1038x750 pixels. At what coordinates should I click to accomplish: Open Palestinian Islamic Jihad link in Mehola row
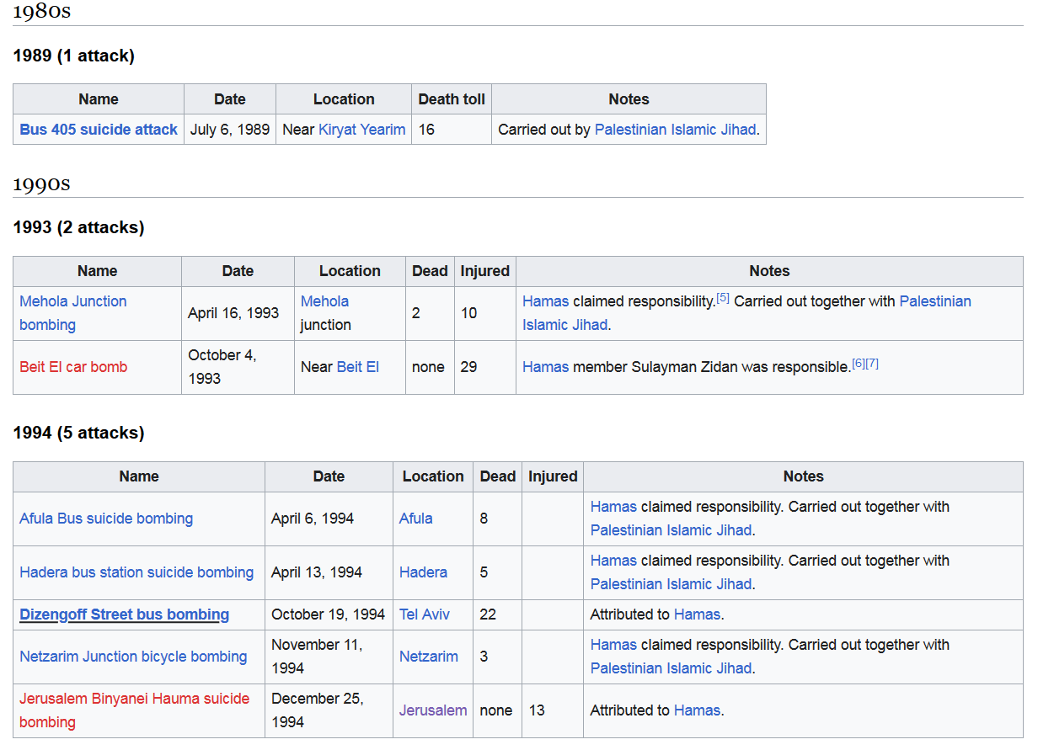pos(746,313)
